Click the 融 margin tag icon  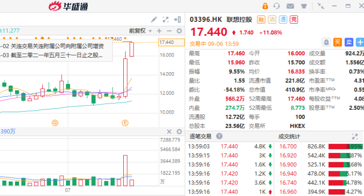[x=261, y=19]
